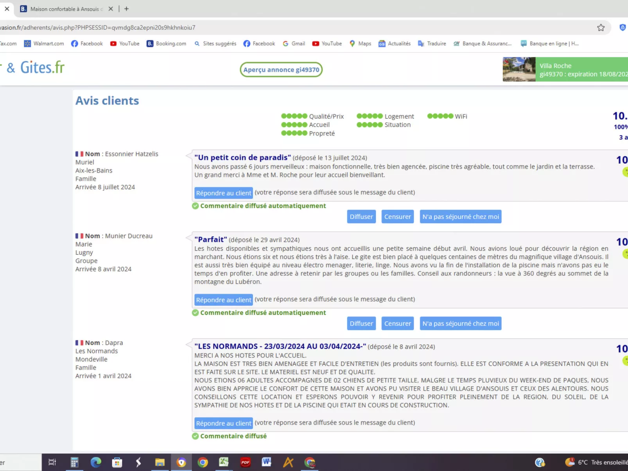628x471 pixels.
Task: Switch to Maison confortable à Ansouis tab
Action: pos(65,9)
